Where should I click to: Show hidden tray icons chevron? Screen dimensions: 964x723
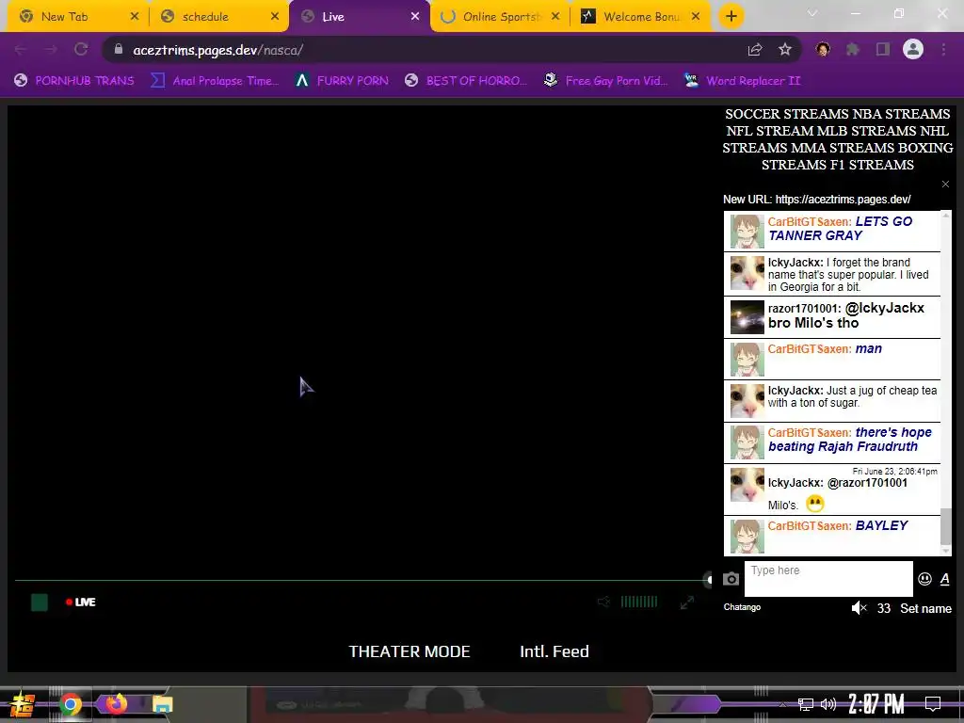click(782, 704)
